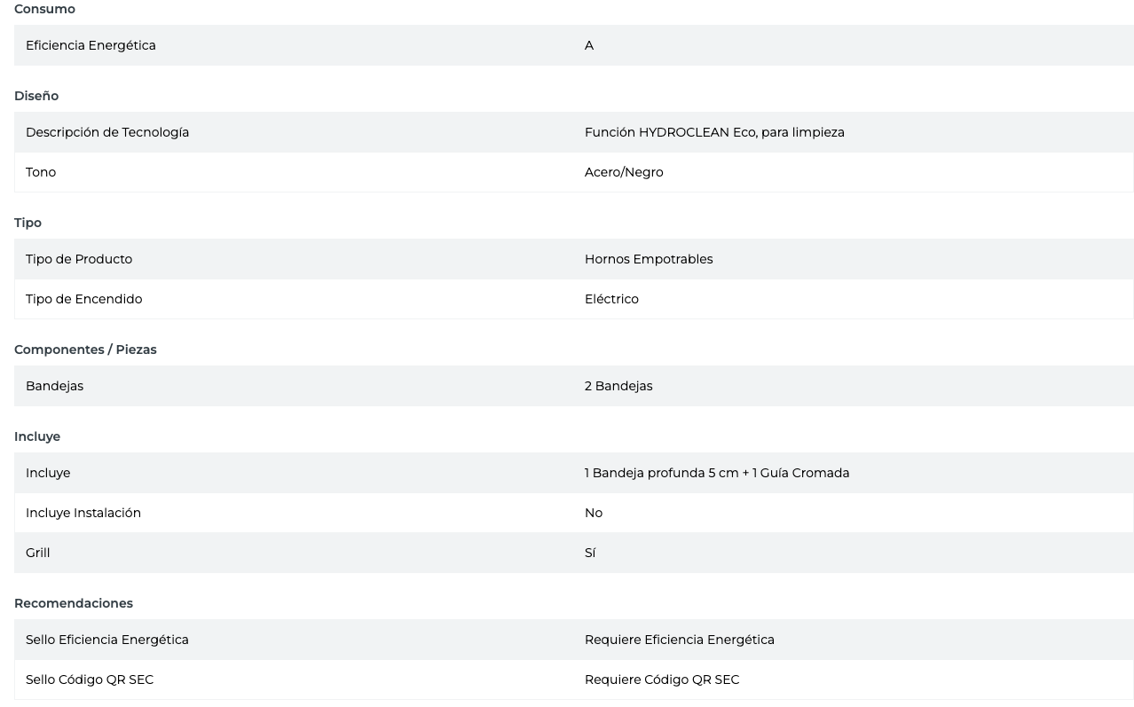Select the Sello Eficiencia Energética label

pyautogui.click(x=107, y=640)
